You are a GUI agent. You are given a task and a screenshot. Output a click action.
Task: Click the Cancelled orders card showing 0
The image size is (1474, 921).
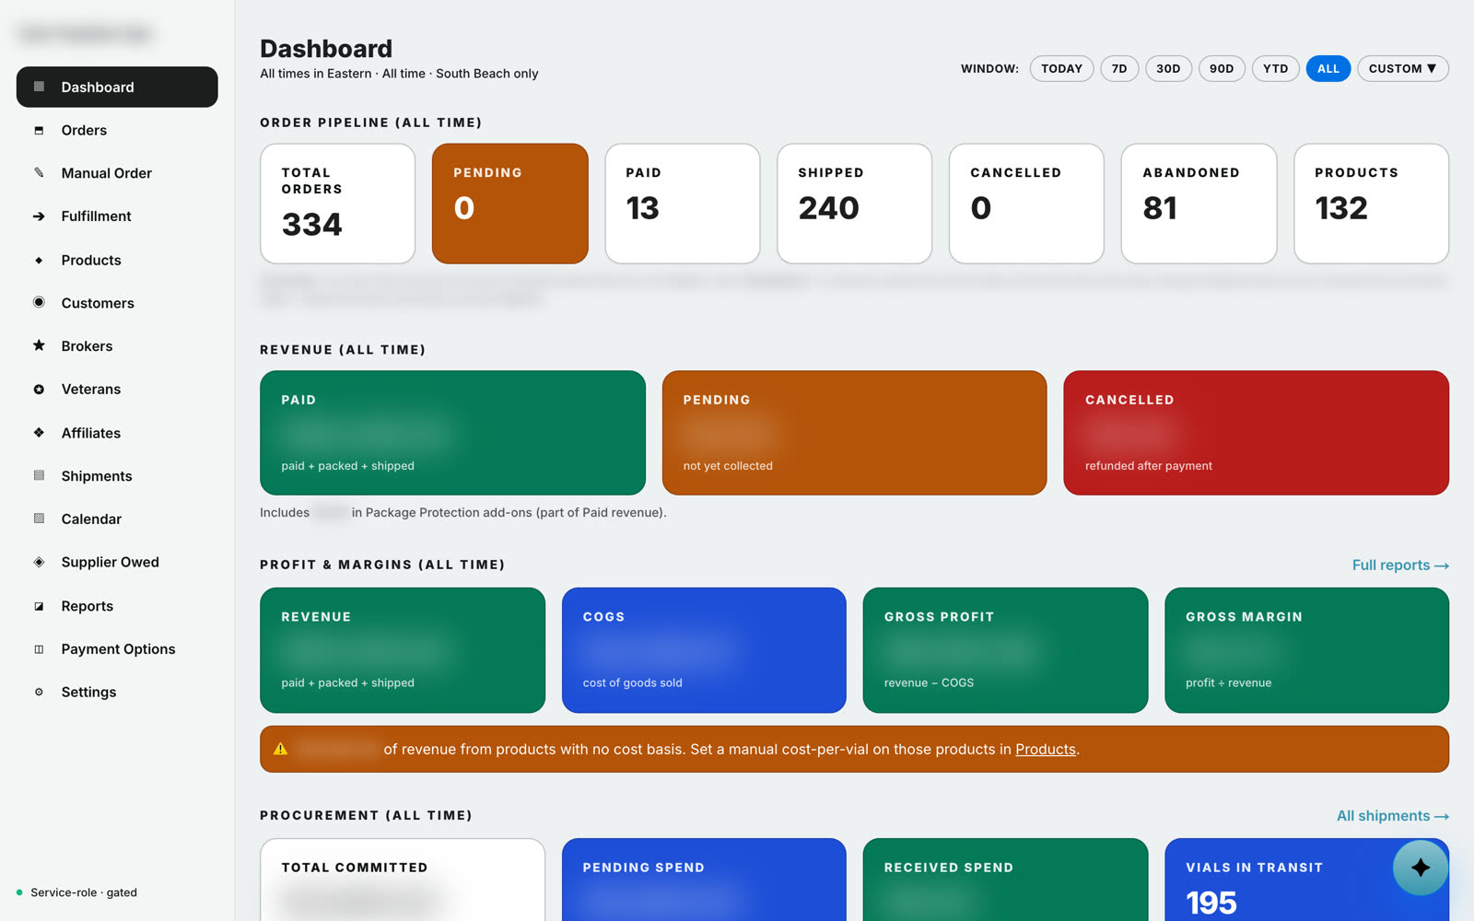tap(1026, 204)
